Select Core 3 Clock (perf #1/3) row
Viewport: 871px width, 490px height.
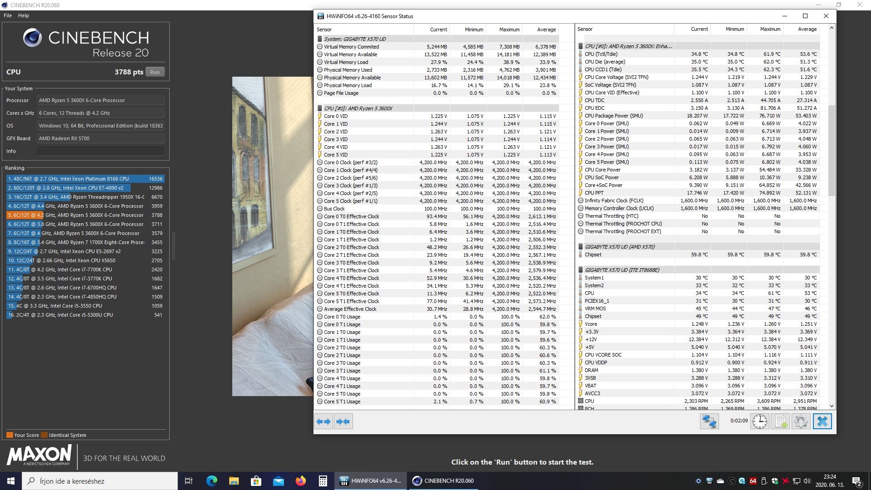tap(437, 186)
